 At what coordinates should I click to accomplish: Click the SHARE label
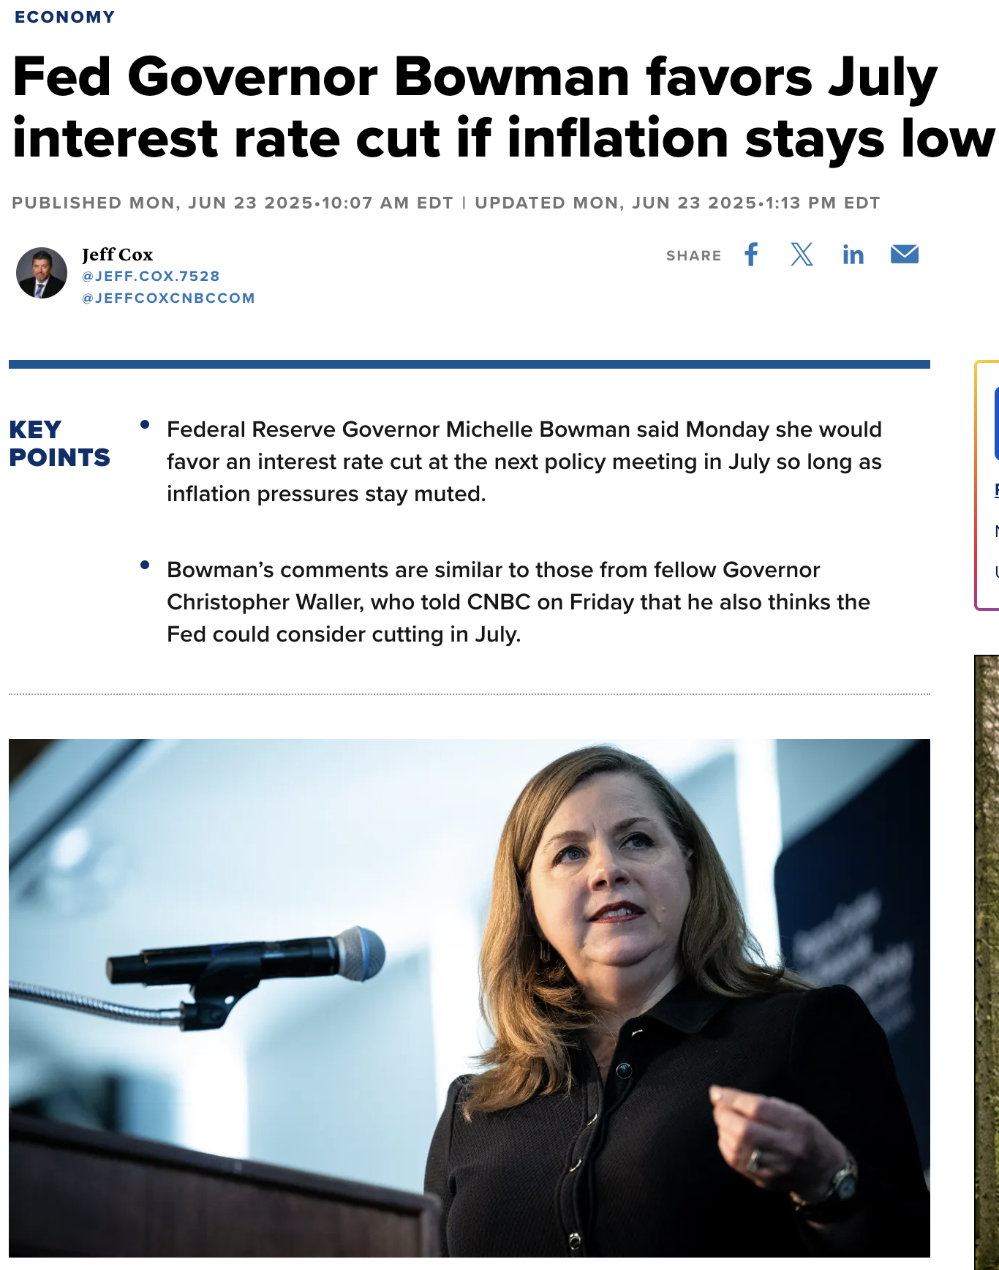(x=693, y=255)
